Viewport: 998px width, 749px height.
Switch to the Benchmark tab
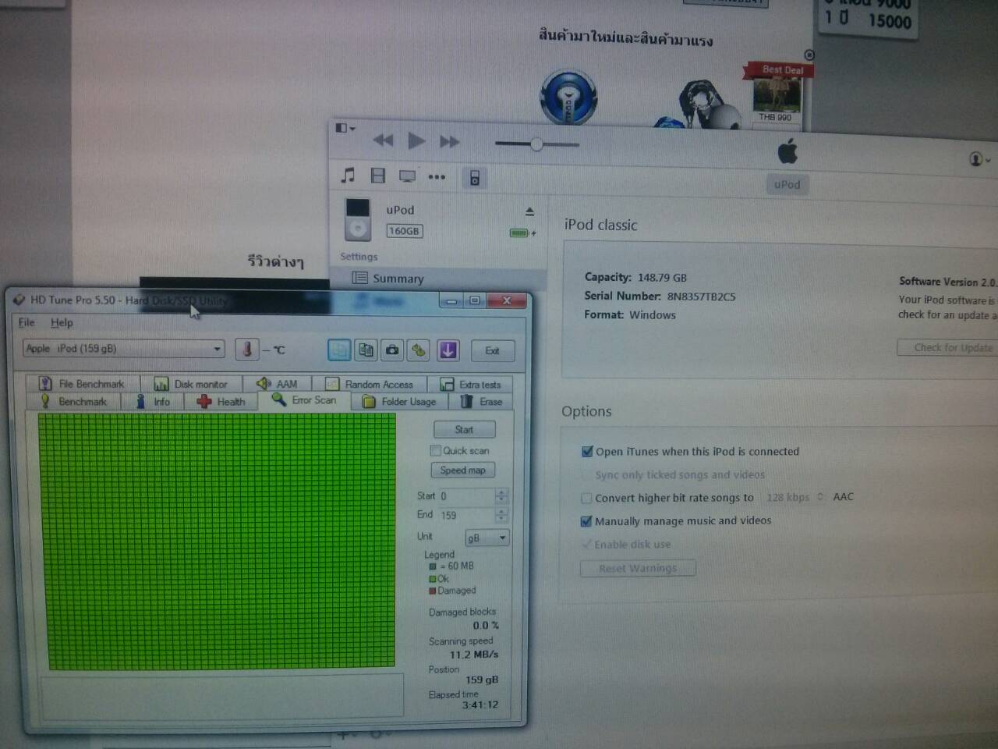(74, 402)
